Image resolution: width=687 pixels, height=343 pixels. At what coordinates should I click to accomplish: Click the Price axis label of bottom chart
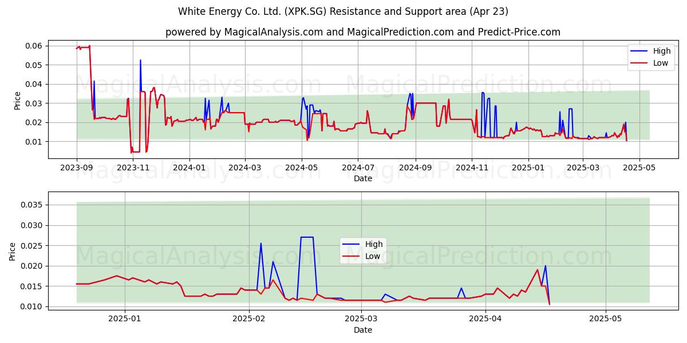[13, 251]
